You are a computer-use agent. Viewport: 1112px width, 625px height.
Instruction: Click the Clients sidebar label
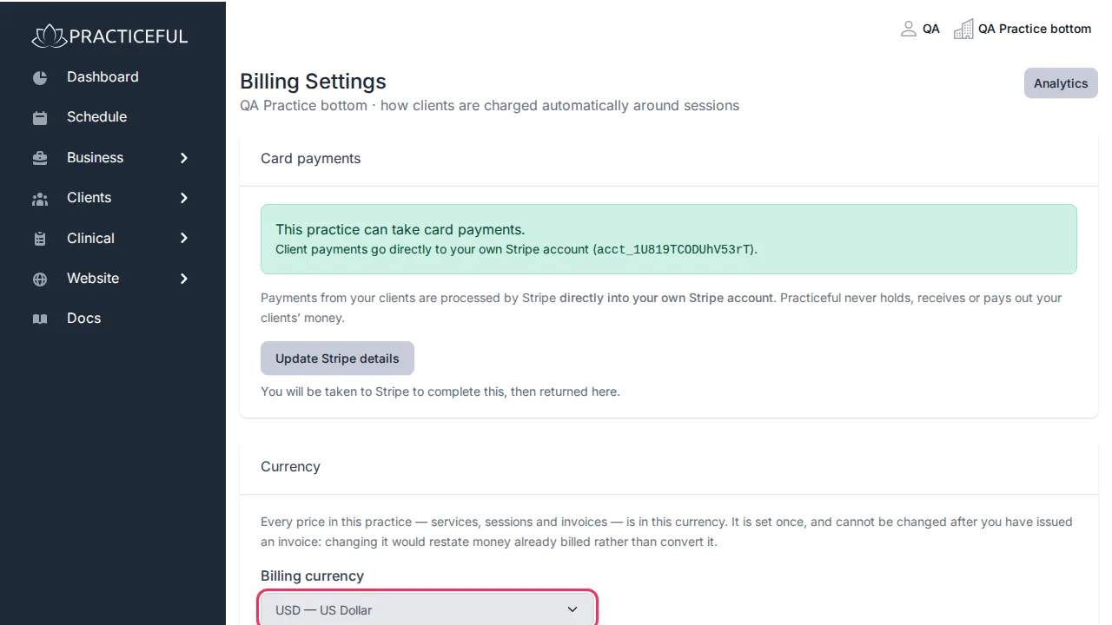(89, 198)
